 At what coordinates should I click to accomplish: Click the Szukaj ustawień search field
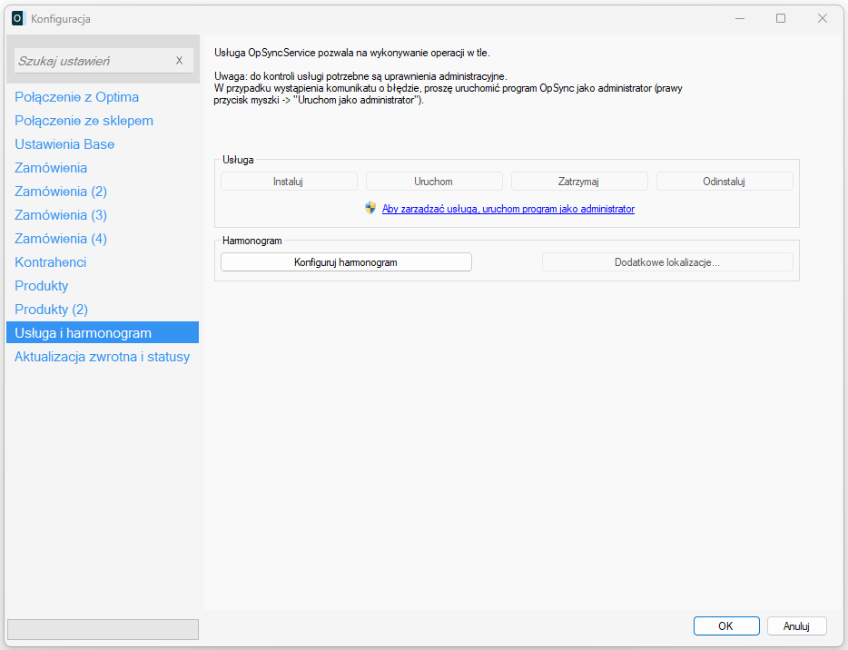coord(91,61)
